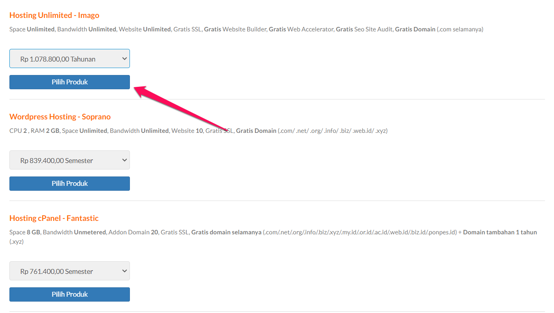Click the pink arrow annotation head
Viewport: 554px width, 313px height.
tap(139, 90)
